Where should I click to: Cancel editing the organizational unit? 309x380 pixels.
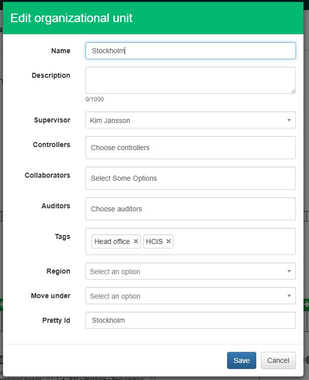tap(278, 360)
